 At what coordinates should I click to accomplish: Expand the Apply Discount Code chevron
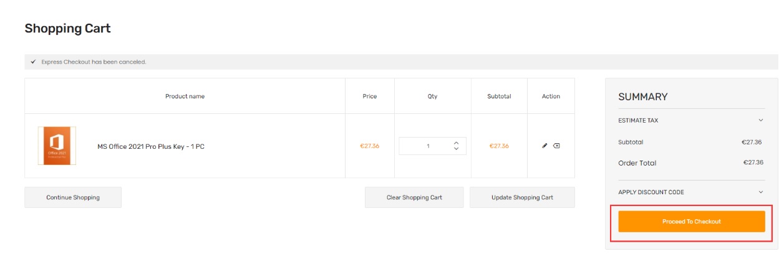tap(760, 192)
